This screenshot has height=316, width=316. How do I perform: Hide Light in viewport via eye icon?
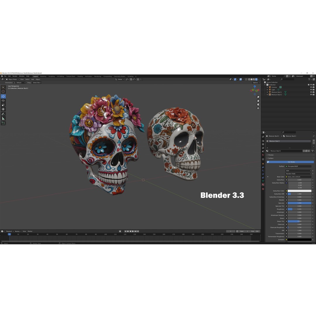[311, 90]
